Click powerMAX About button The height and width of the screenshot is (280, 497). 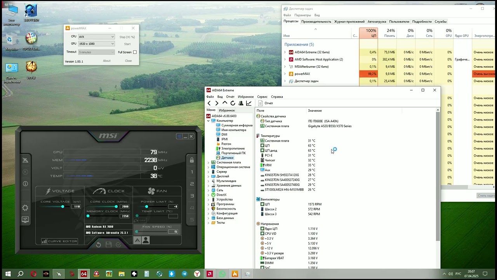point(107,61)
